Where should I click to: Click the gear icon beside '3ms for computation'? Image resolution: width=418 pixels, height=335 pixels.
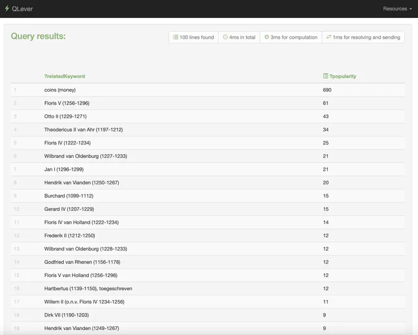tap(267, 37)
